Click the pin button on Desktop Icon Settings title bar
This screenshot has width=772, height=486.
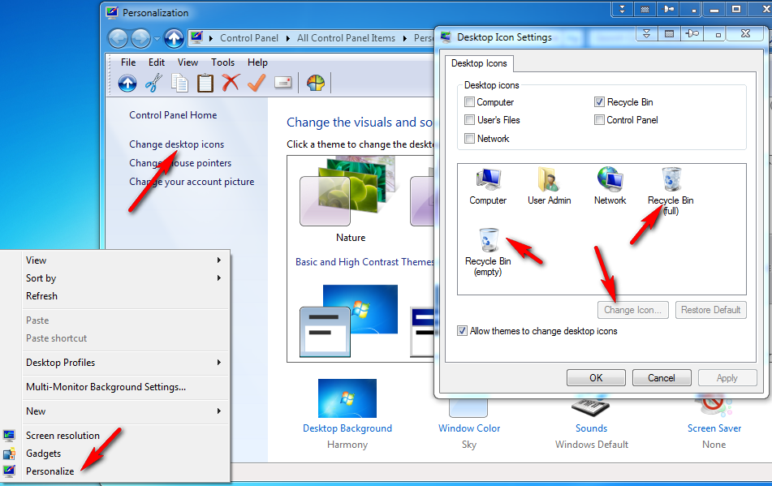tap(692, 33)
